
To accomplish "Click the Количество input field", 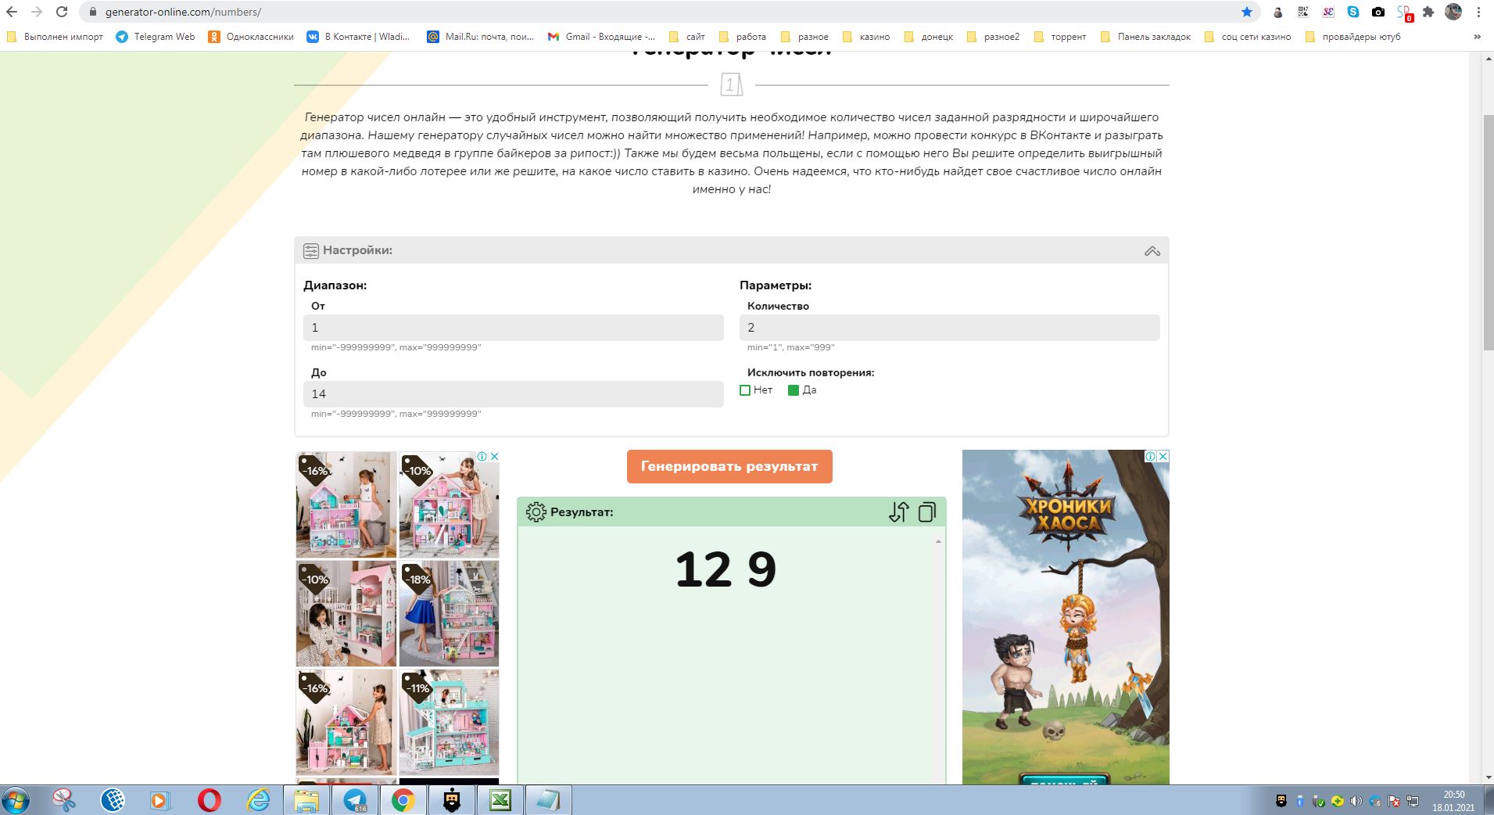I will [x=949, y=328].
